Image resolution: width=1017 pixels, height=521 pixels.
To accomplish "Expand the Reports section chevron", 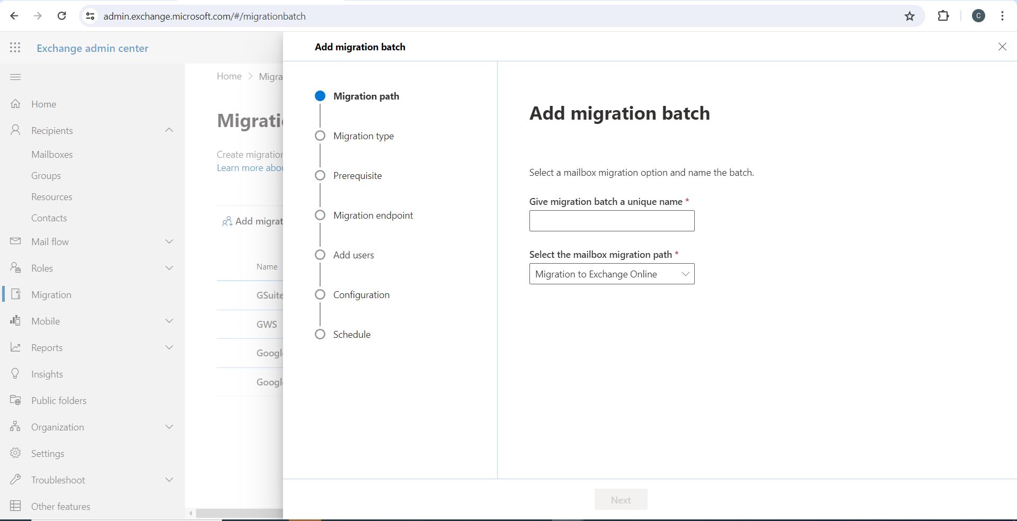I will (169, 347).
